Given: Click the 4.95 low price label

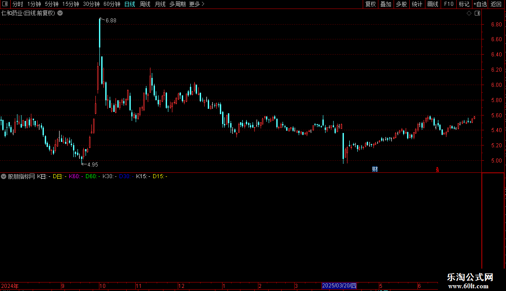Looking at the screenshot, I should (92, 165).
